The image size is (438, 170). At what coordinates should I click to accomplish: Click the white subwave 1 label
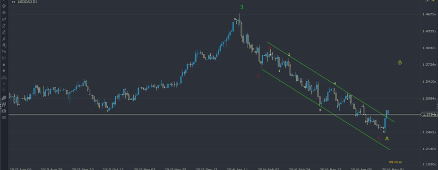click(279, 71)
